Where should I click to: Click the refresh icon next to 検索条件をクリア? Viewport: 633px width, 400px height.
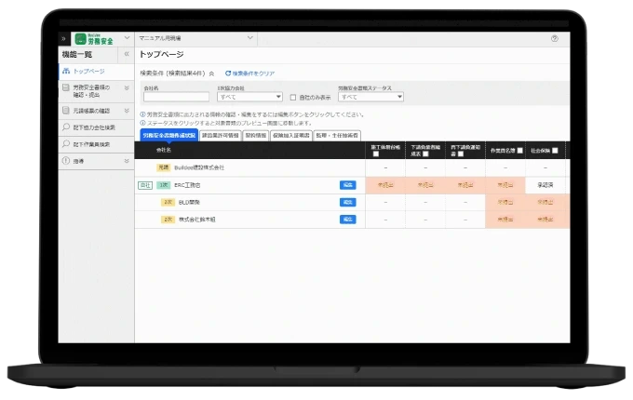coord(228,73)
